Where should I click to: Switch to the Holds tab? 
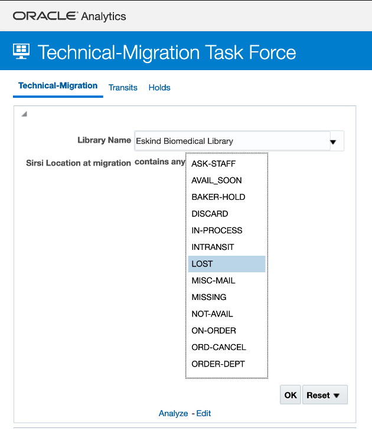point(159,88)
